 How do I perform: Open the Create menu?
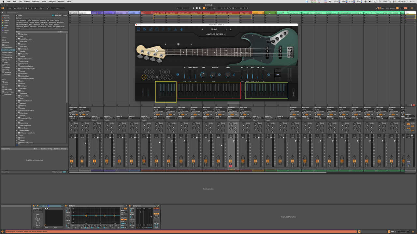(x=27, y=1)
